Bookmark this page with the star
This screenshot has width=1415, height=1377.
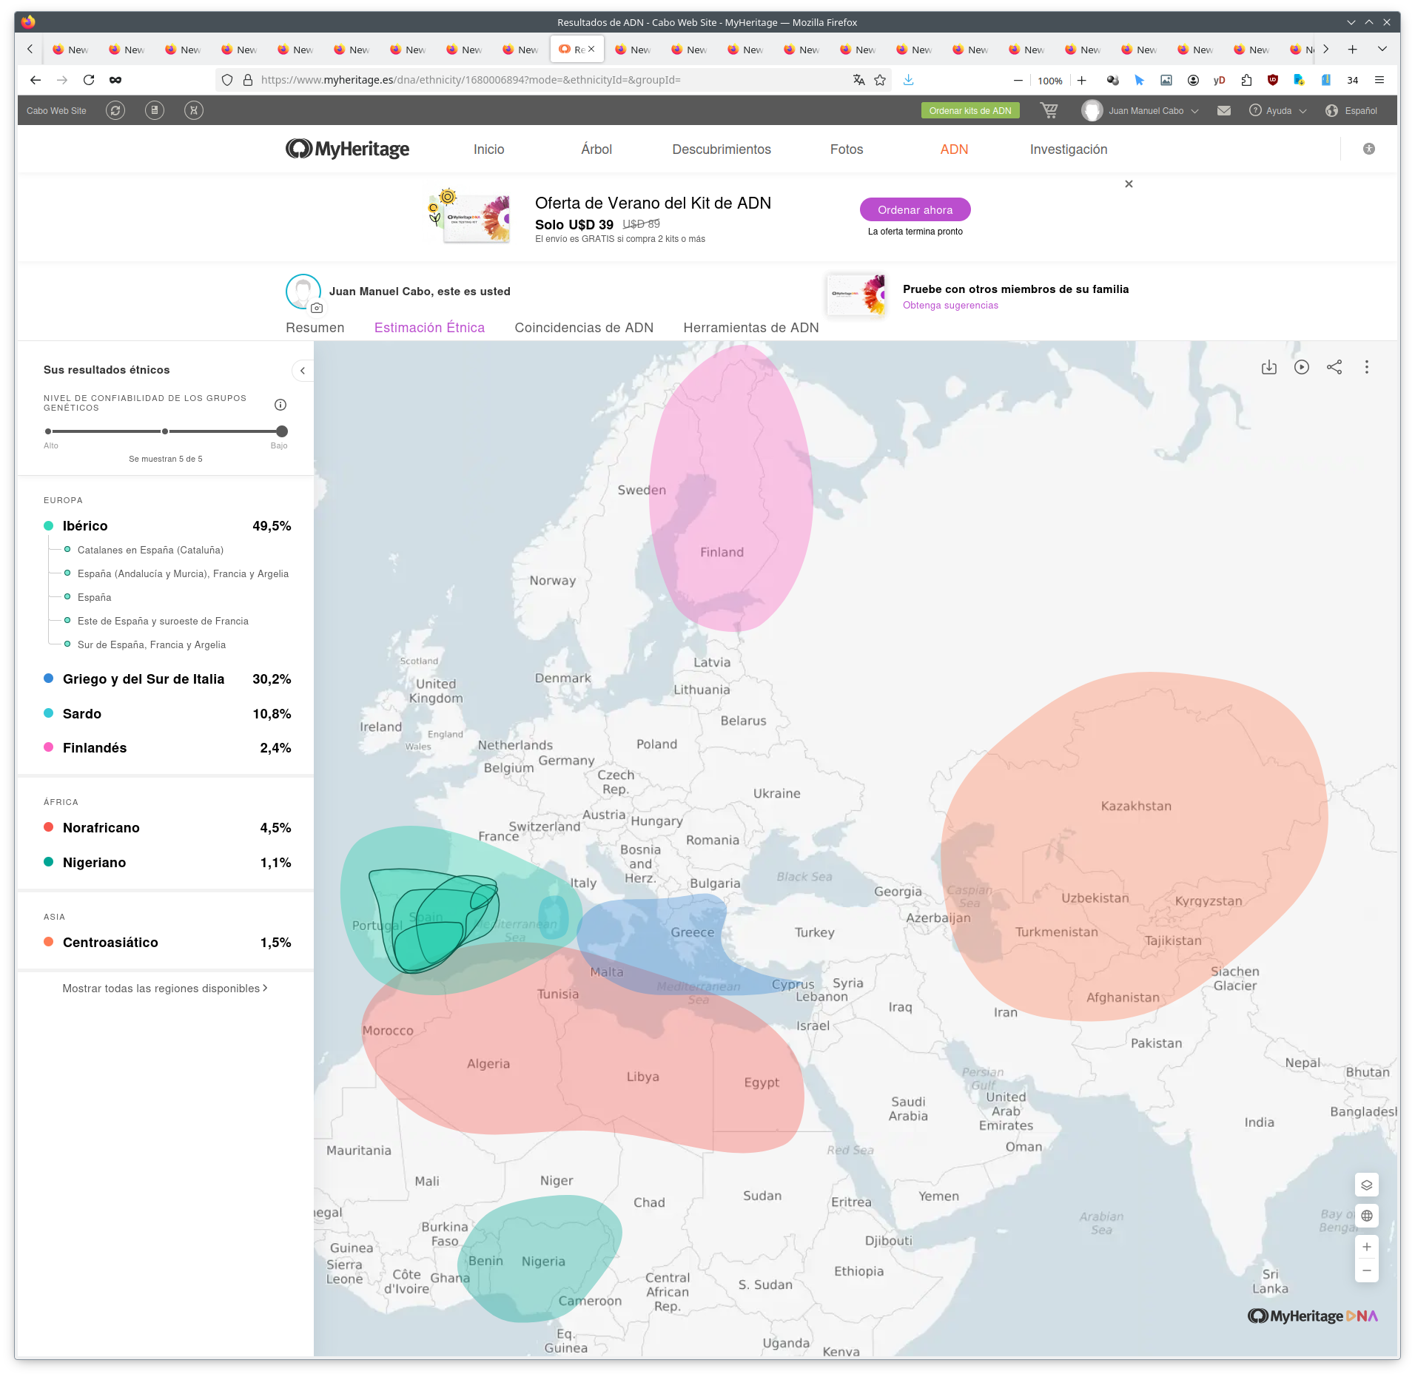[x=880, y=80]
